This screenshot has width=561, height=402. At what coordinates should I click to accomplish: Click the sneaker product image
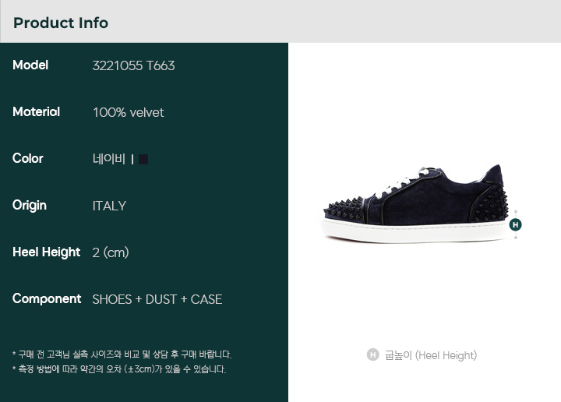416,204
